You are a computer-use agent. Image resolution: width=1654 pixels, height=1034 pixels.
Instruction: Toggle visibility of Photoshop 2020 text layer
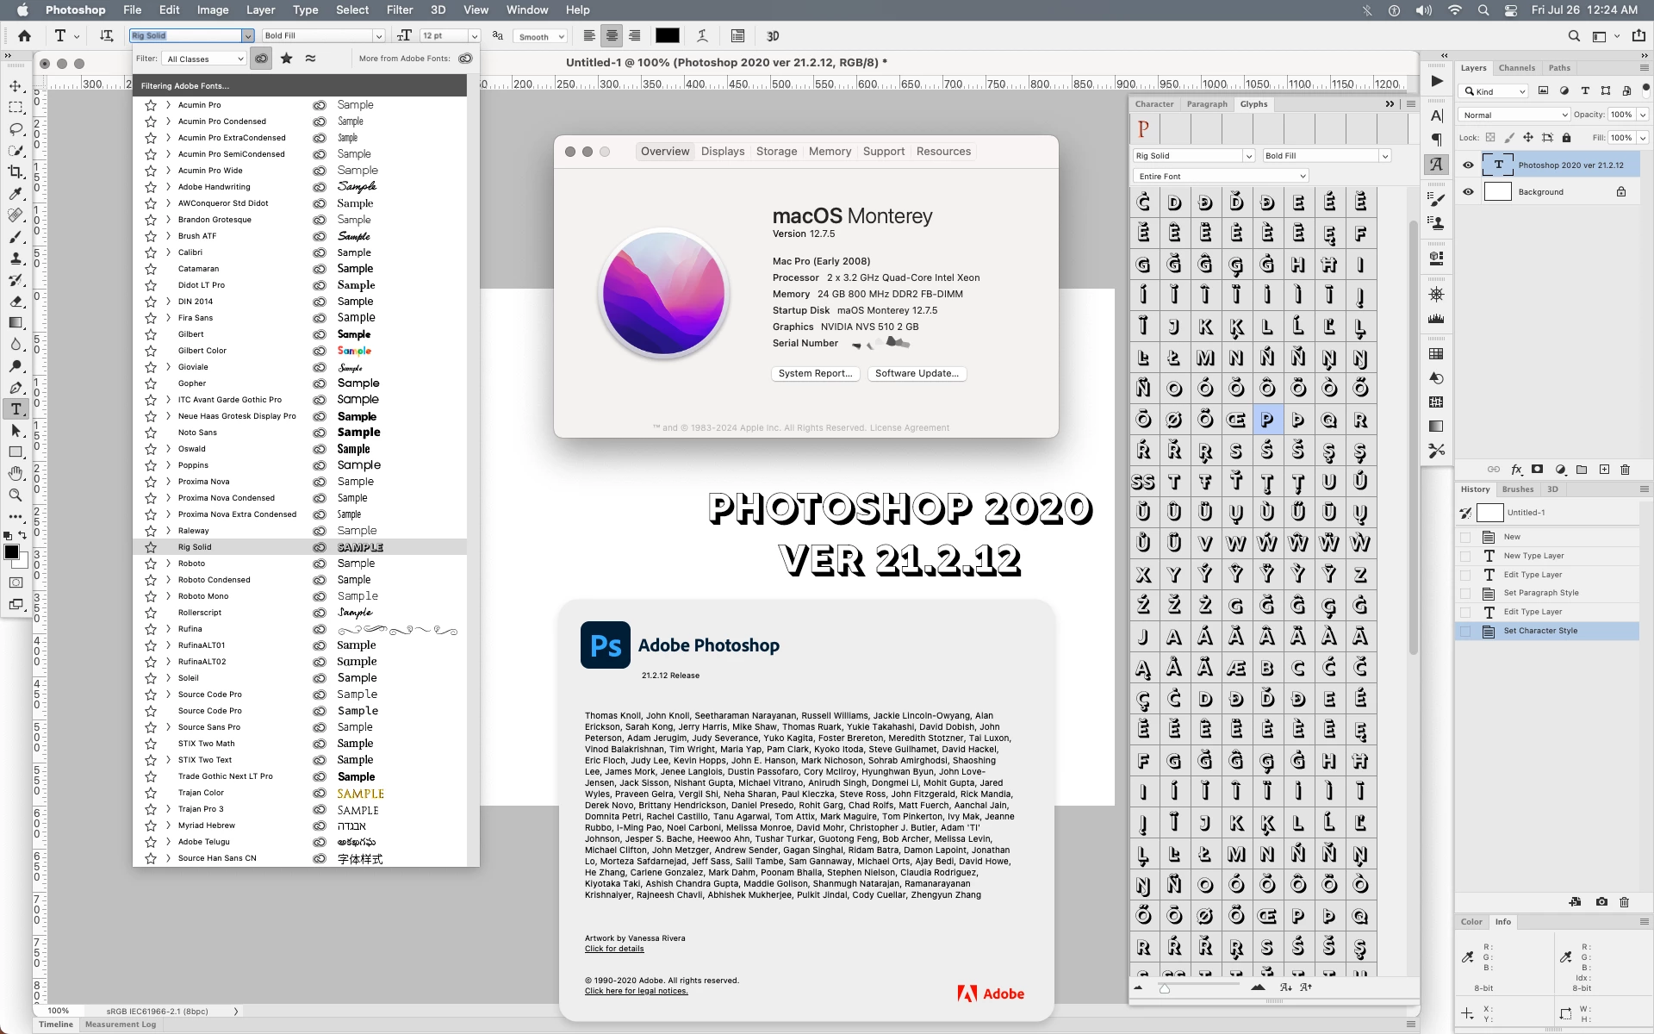click(x=1468, y=165)
